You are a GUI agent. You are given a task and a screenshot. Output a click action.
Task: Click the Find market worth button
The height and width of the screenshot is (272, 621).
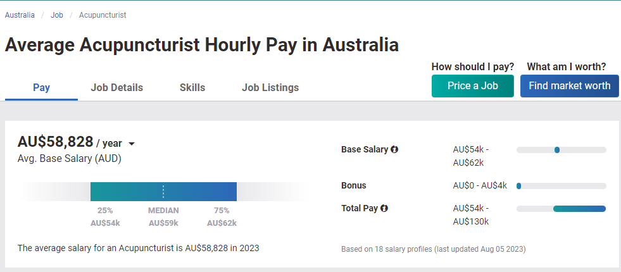(x=570, y=86)
